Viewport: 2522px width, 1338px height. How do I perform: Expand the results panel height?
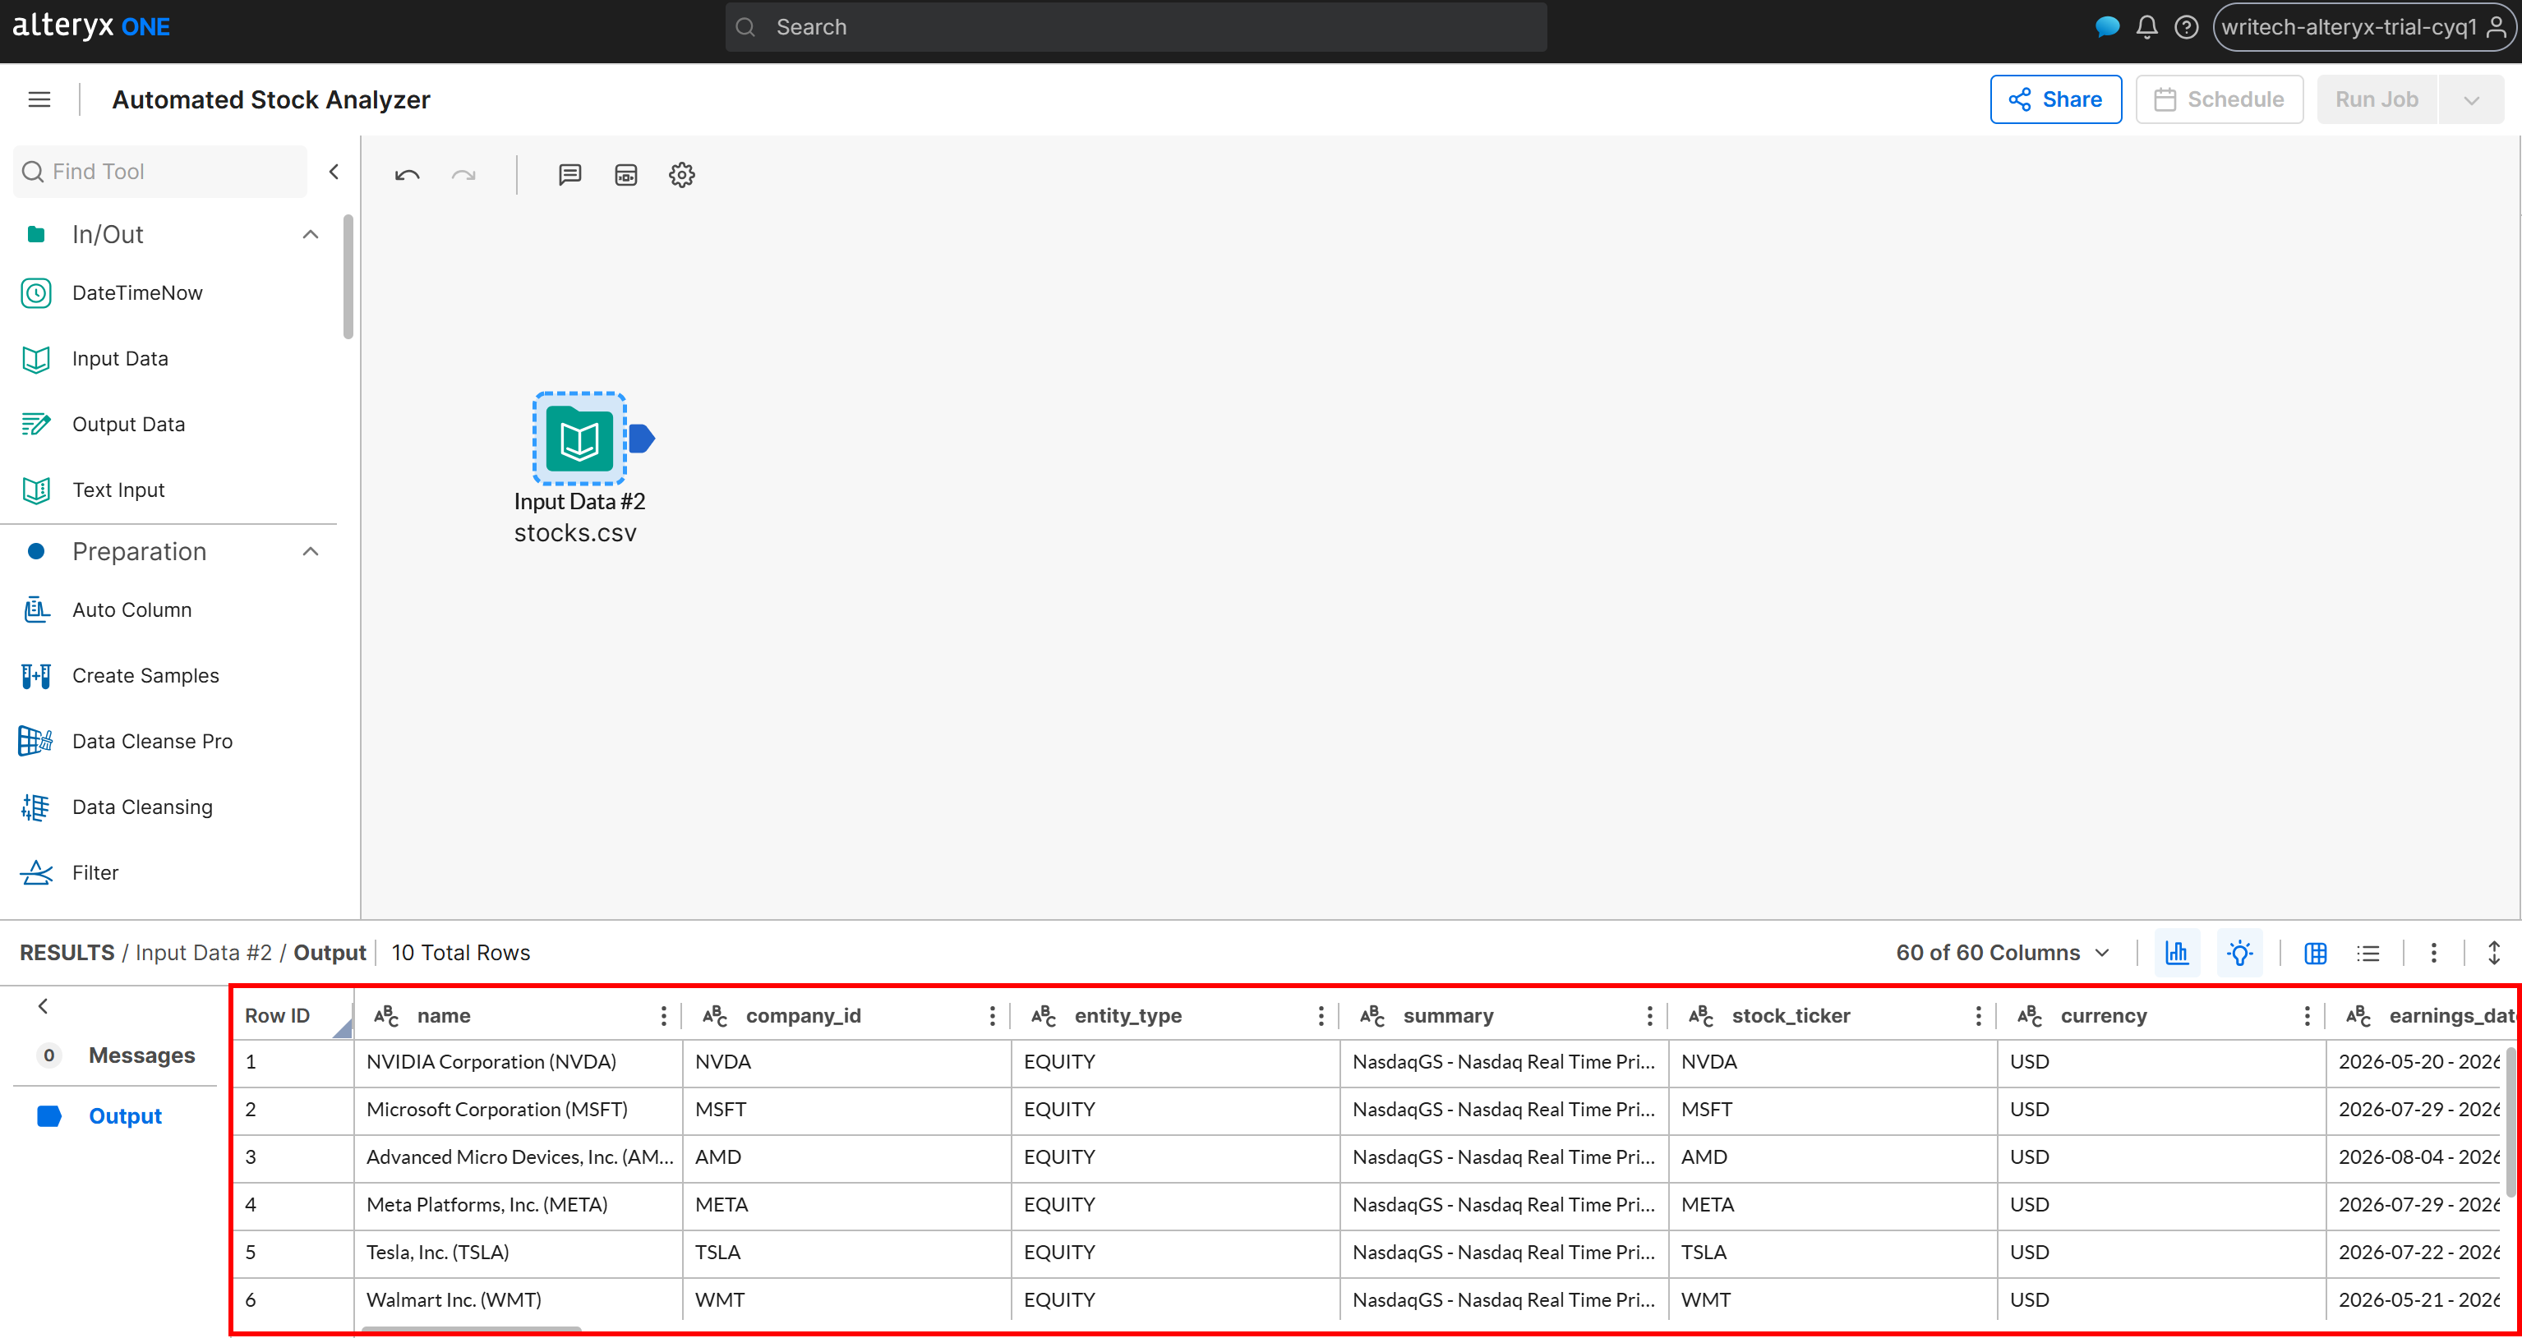pyautogui.click(x=2495, y=952)
